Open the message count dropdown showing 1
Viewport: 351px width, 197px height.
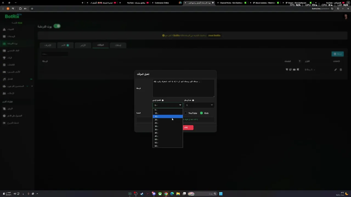pos(199,105)
